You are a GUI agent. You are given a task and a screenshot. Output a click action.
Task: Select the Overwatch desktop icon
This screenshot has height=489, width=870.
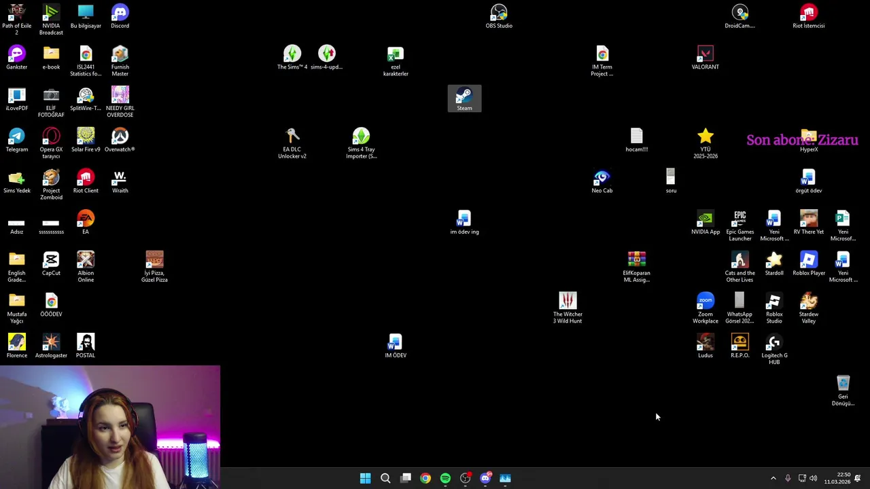coord(120,140)
